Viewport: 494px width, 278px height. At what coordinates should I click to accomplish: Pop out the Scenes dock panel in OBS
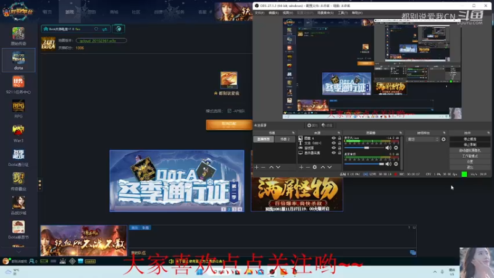coord(293,133)
